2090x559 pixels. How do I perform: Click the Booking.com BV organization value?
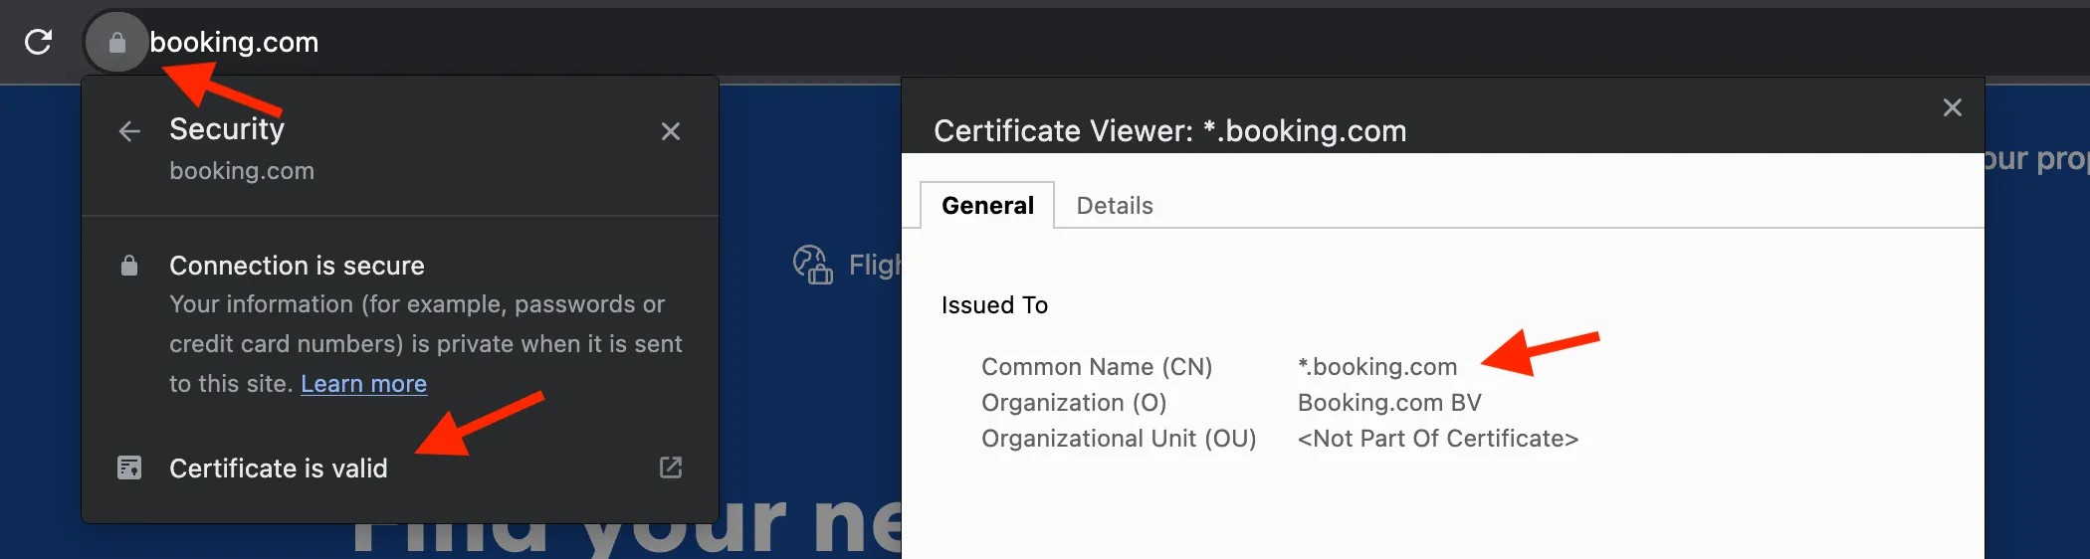pos(1389,403)
